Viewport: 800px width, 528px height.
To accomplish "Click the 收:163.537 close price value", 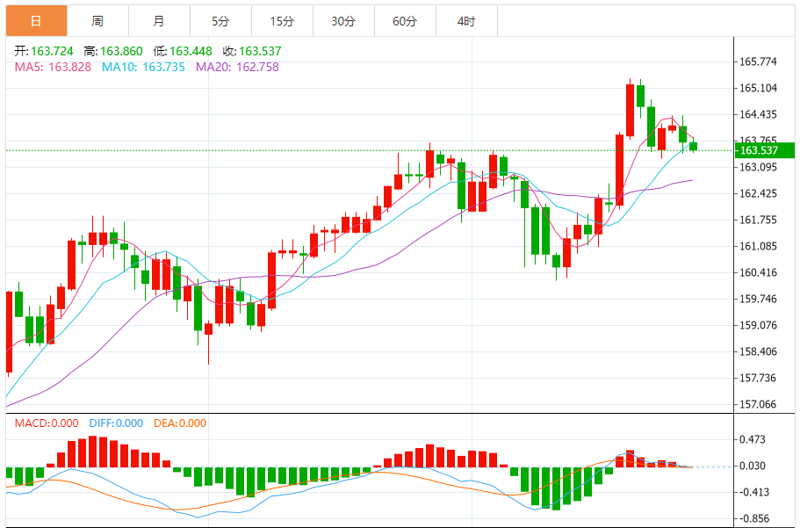I will tap(252, 51).
